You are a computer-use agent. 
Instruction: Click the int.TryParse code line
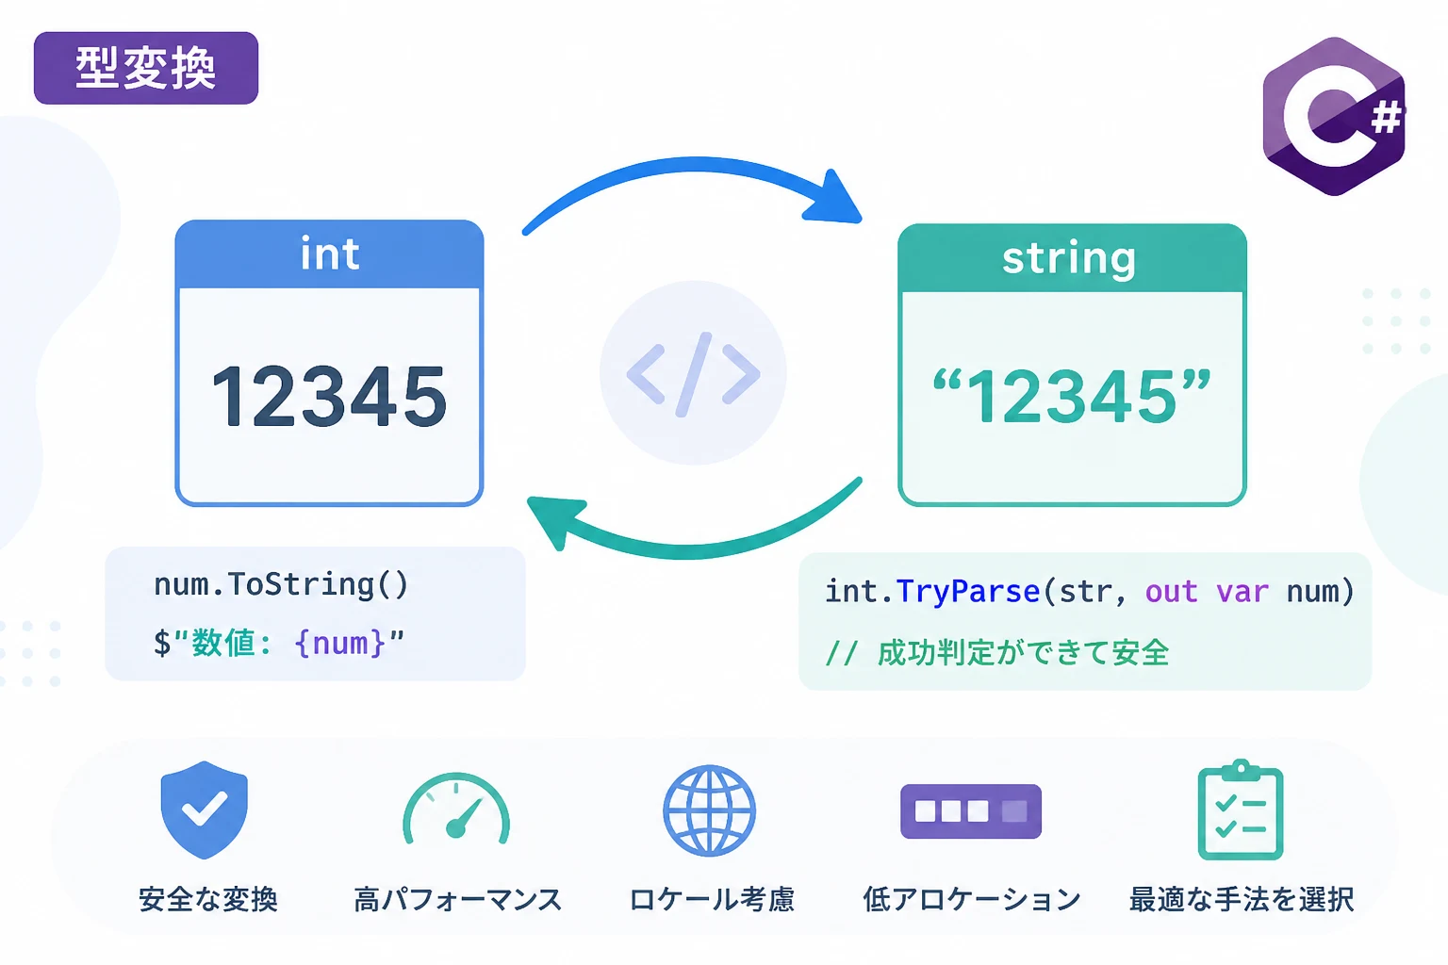(x=1089, y=592)
